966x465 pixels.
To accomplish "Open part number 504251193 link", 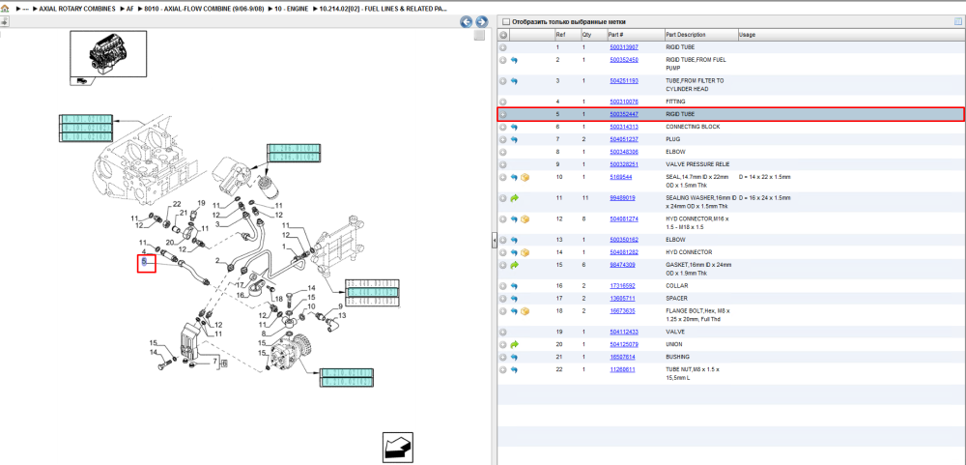I will point(623,81).
